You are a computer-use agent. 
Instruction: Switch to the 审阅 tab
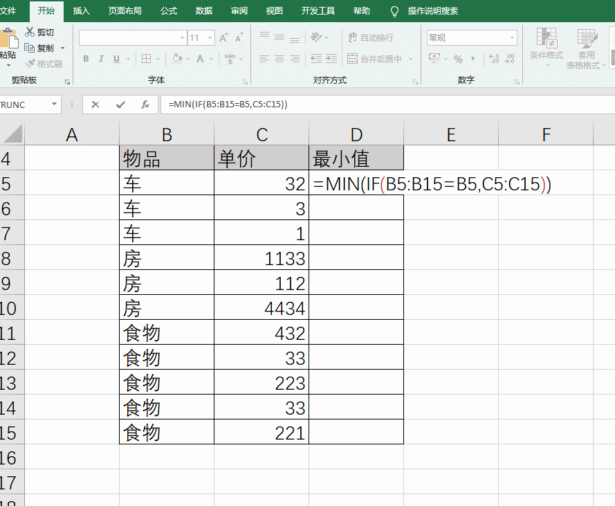coord(239,11)
